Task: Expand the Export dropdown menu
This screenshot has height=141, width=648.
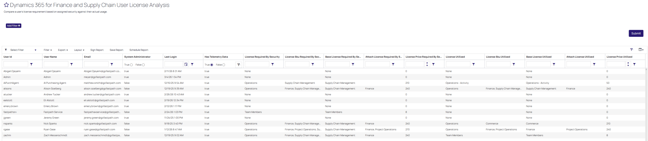Action: click(x=63, y=50)
